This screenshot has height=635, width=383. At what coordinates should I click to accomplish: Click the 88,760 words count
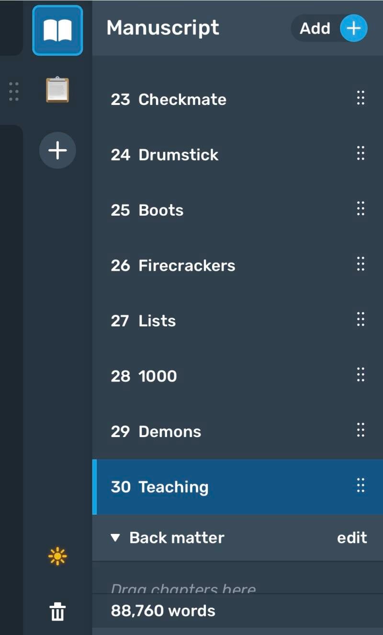point(163,611)
